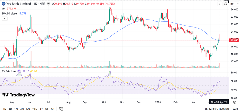Select the RSI 14 close indicator label
The image size is (240, 112).
9,71
